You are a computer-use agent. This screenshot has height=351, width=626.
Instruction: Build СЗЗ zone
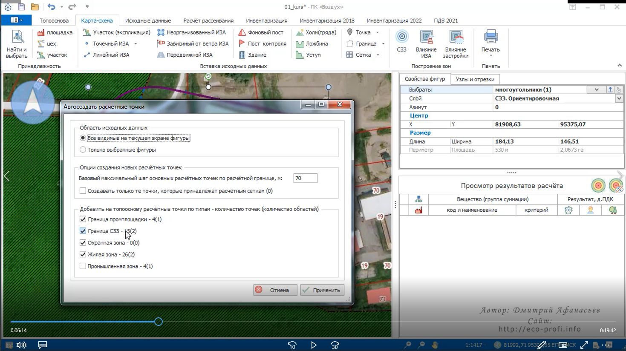pyautogui.click(x=401, y=41)
